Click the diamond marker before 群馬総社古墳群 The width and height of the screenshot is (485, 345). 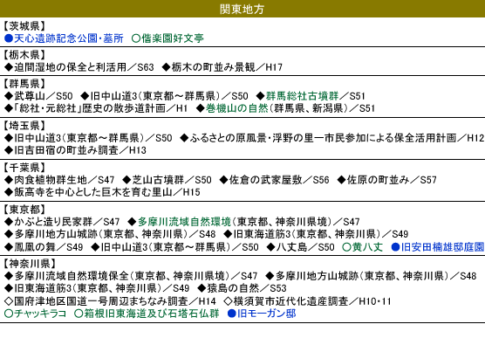pyautogui.click(x=261, y=96)
